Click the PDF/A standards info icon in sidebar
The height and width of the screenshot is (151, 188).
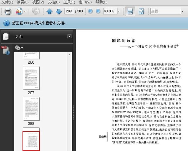point(5,50)
